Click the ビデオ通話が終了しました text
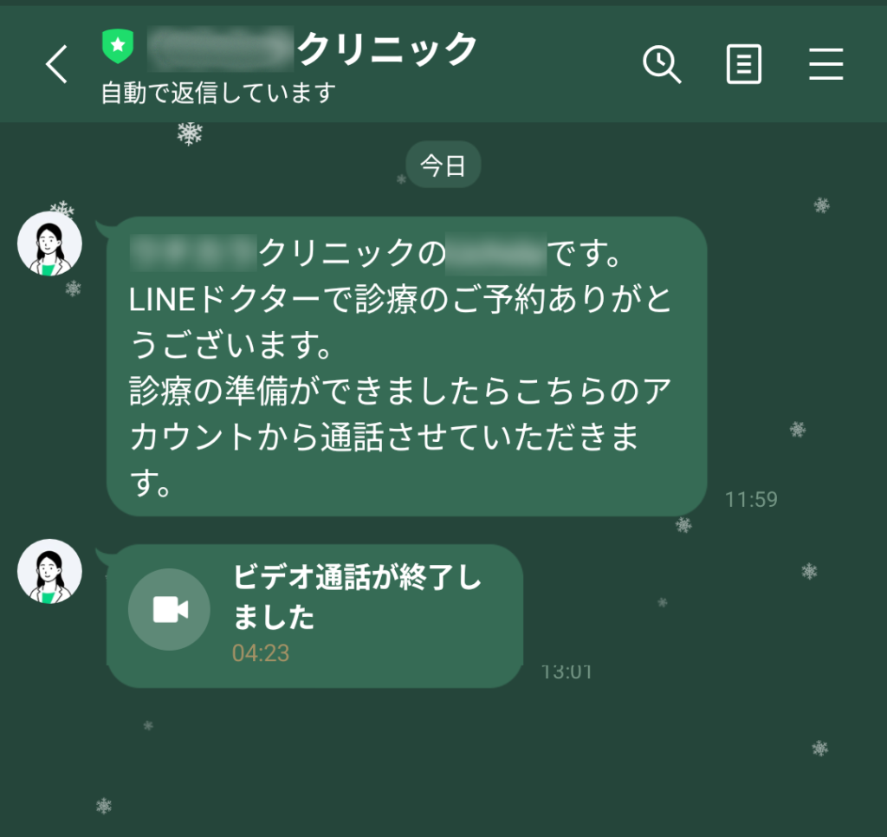 point(357,596)
